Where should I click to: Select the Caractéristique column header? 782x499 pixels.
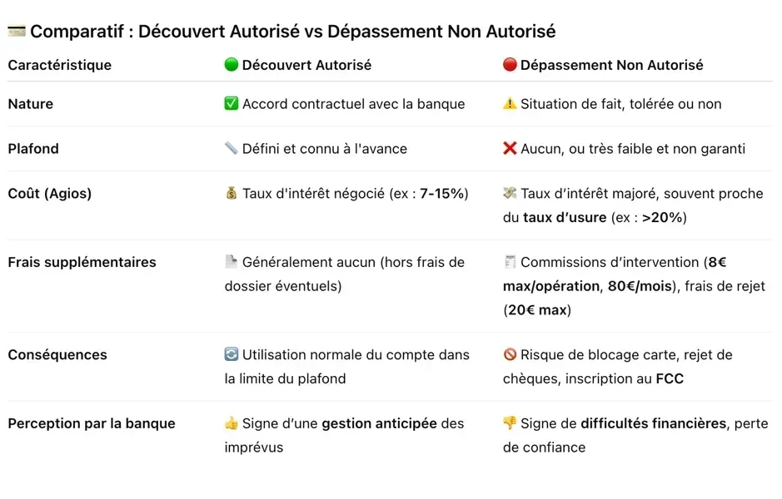(59, 65)
